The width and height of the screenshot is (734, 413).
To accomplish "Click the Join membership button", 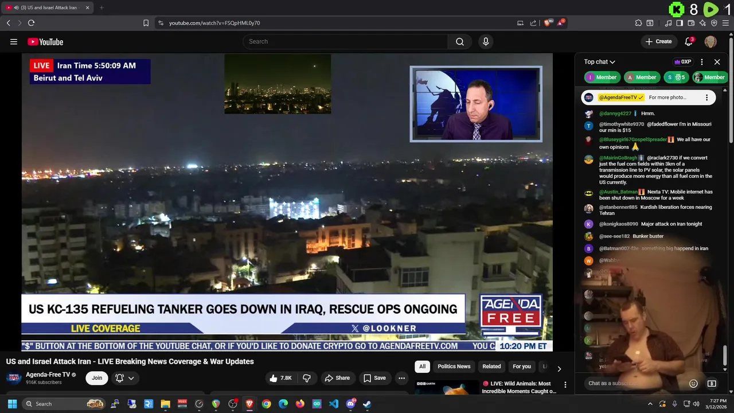I will tap(97, 378).
